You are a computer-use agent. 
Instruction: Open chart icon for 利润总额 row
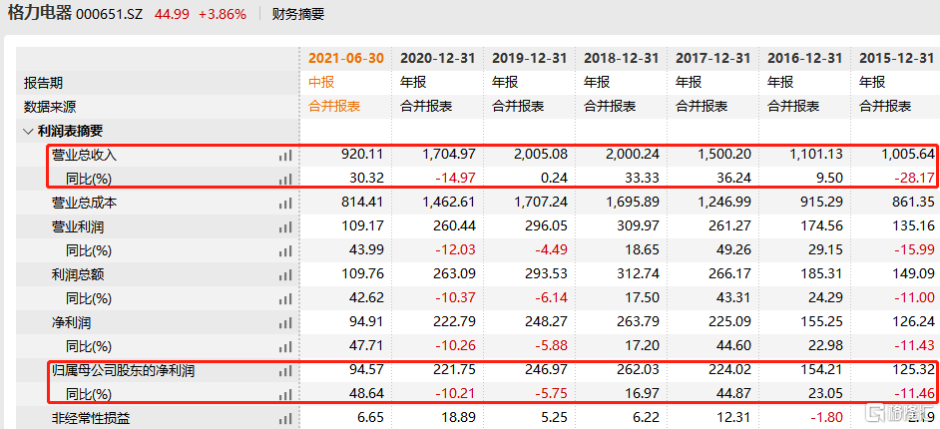pyautogui.click(x=285, y=275)
